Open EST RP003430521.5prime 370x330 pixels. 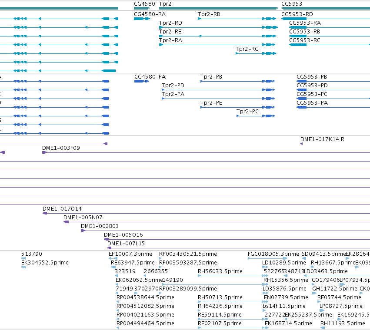click(188, 254)
